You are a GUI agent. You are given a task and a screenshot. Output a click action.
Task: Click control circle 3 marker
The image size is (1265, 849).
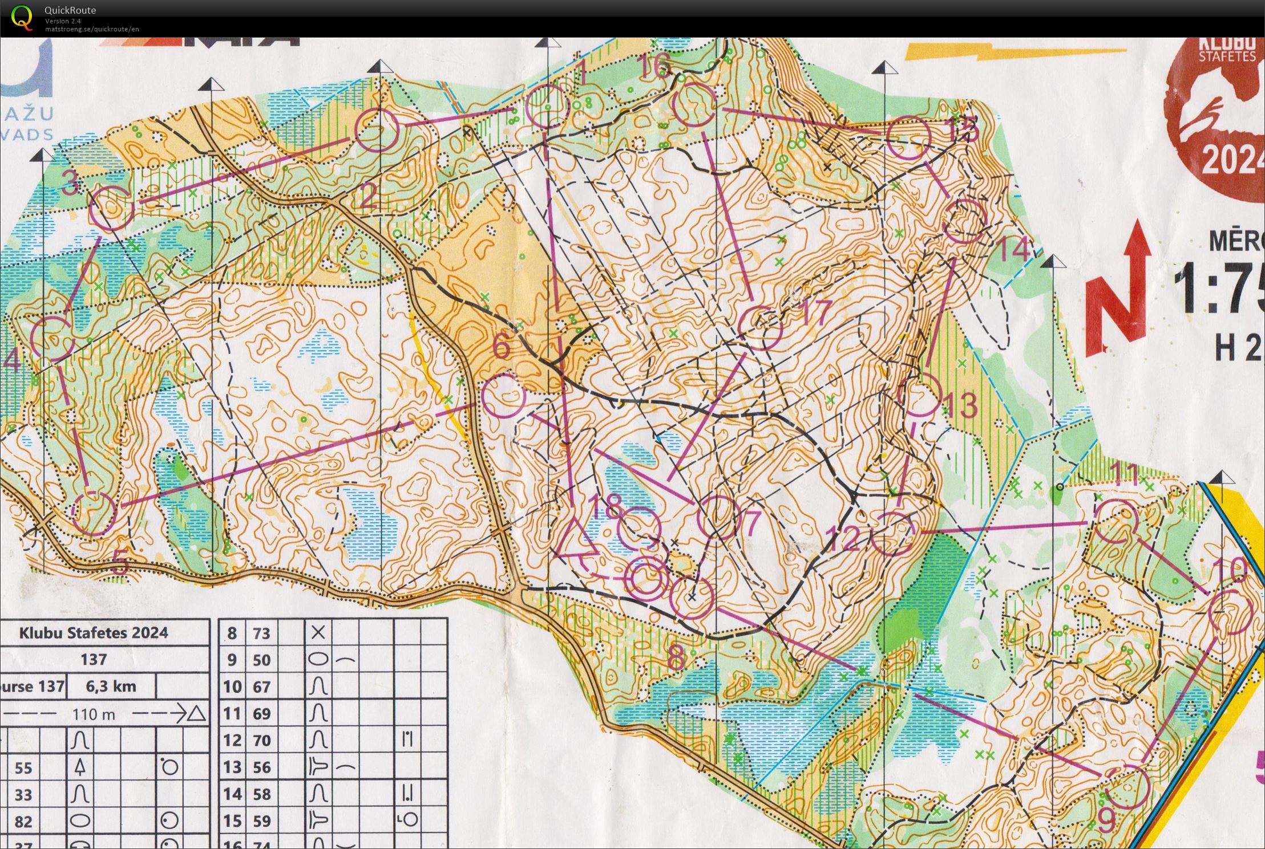click(112, 207)
